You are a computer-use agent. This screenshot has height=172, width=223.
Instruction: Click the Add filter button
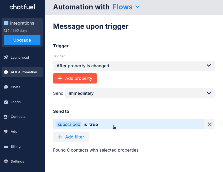71,137
